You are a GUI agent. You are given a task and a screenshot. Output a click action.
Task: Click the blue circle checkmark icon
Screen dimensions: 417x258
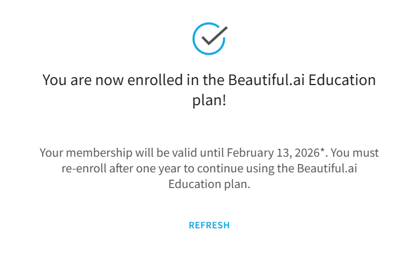(209, 39)
